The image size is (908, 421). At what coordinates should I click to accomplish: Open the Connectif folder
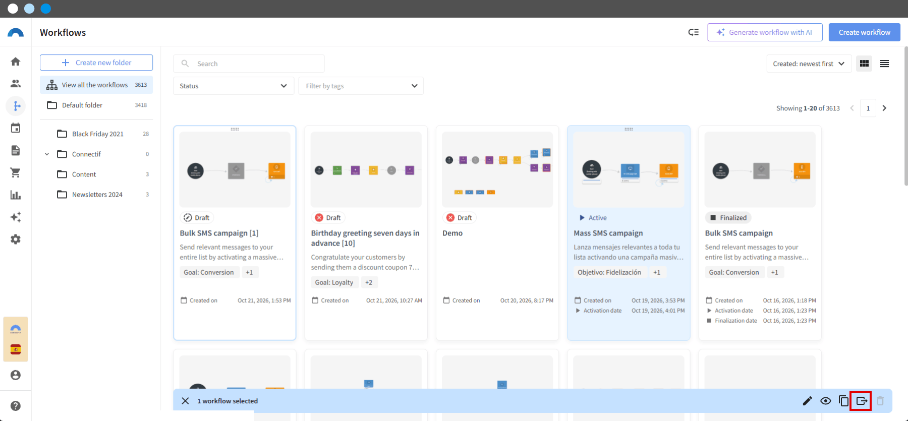(x=103, y=154)
